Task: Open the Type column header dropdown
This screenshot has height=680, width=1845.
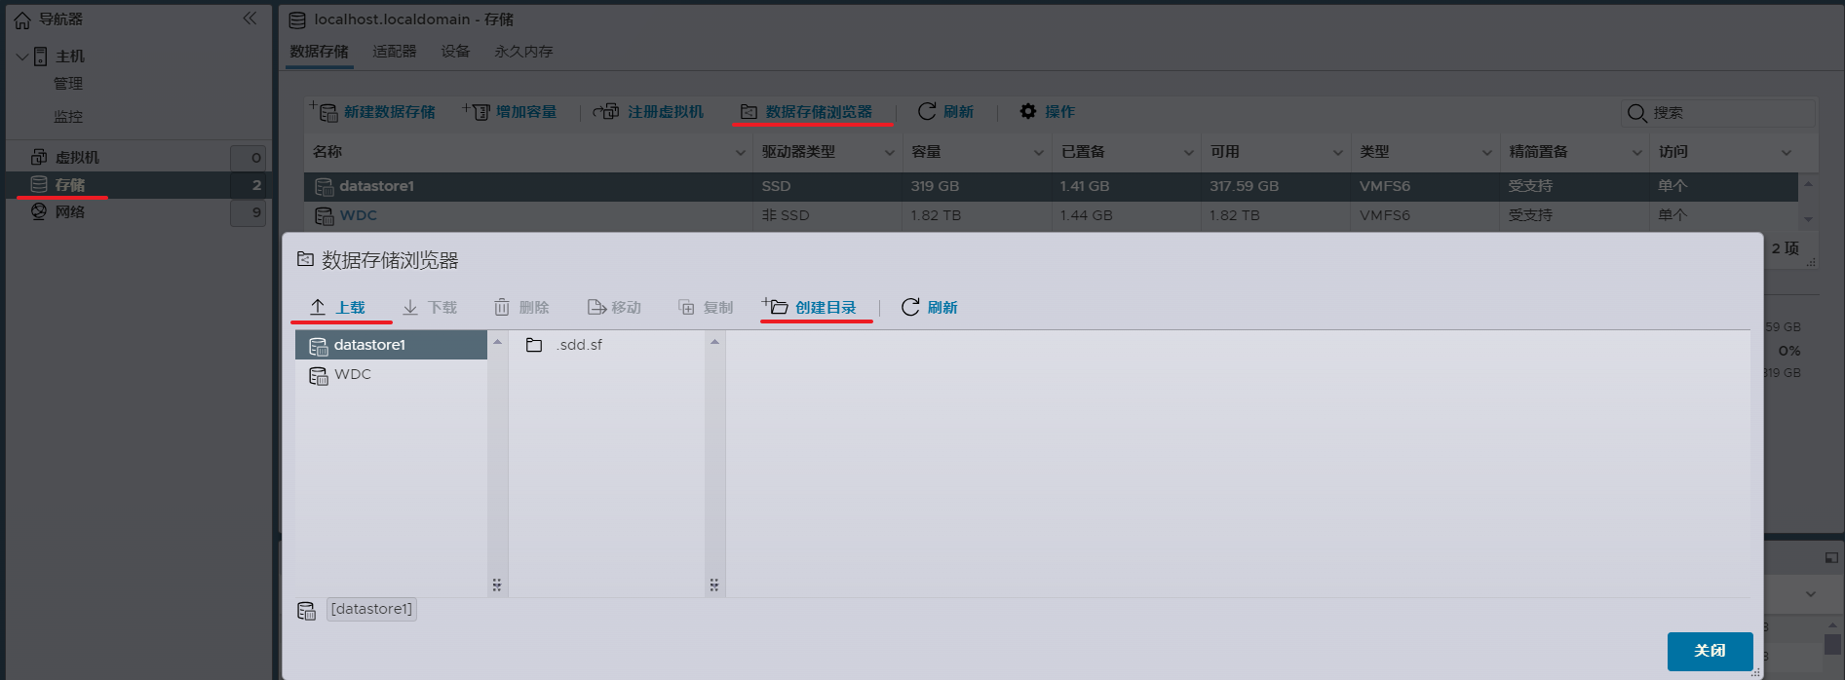Action: pos(1486,153)
